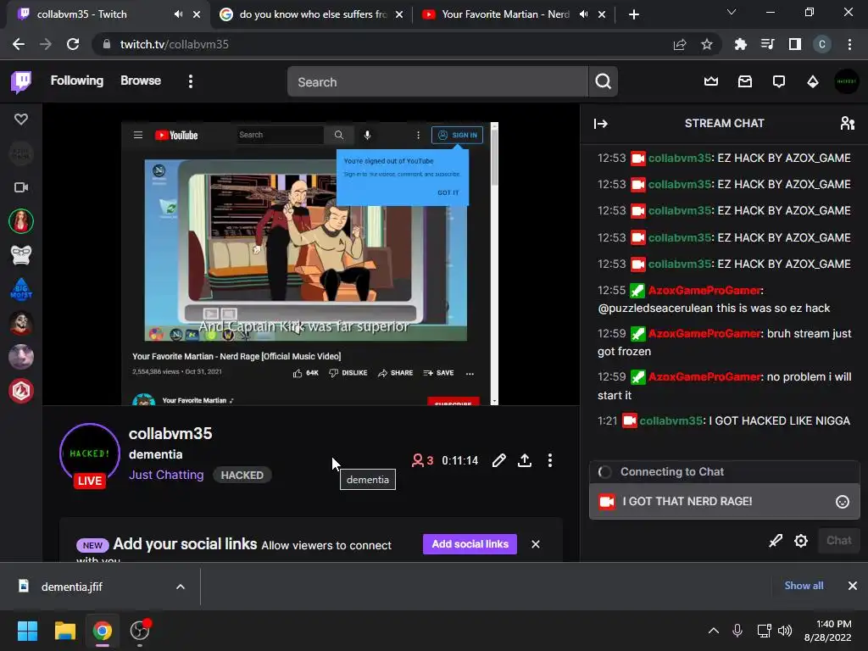Expand the system tray hidden icons

(714, 631)
